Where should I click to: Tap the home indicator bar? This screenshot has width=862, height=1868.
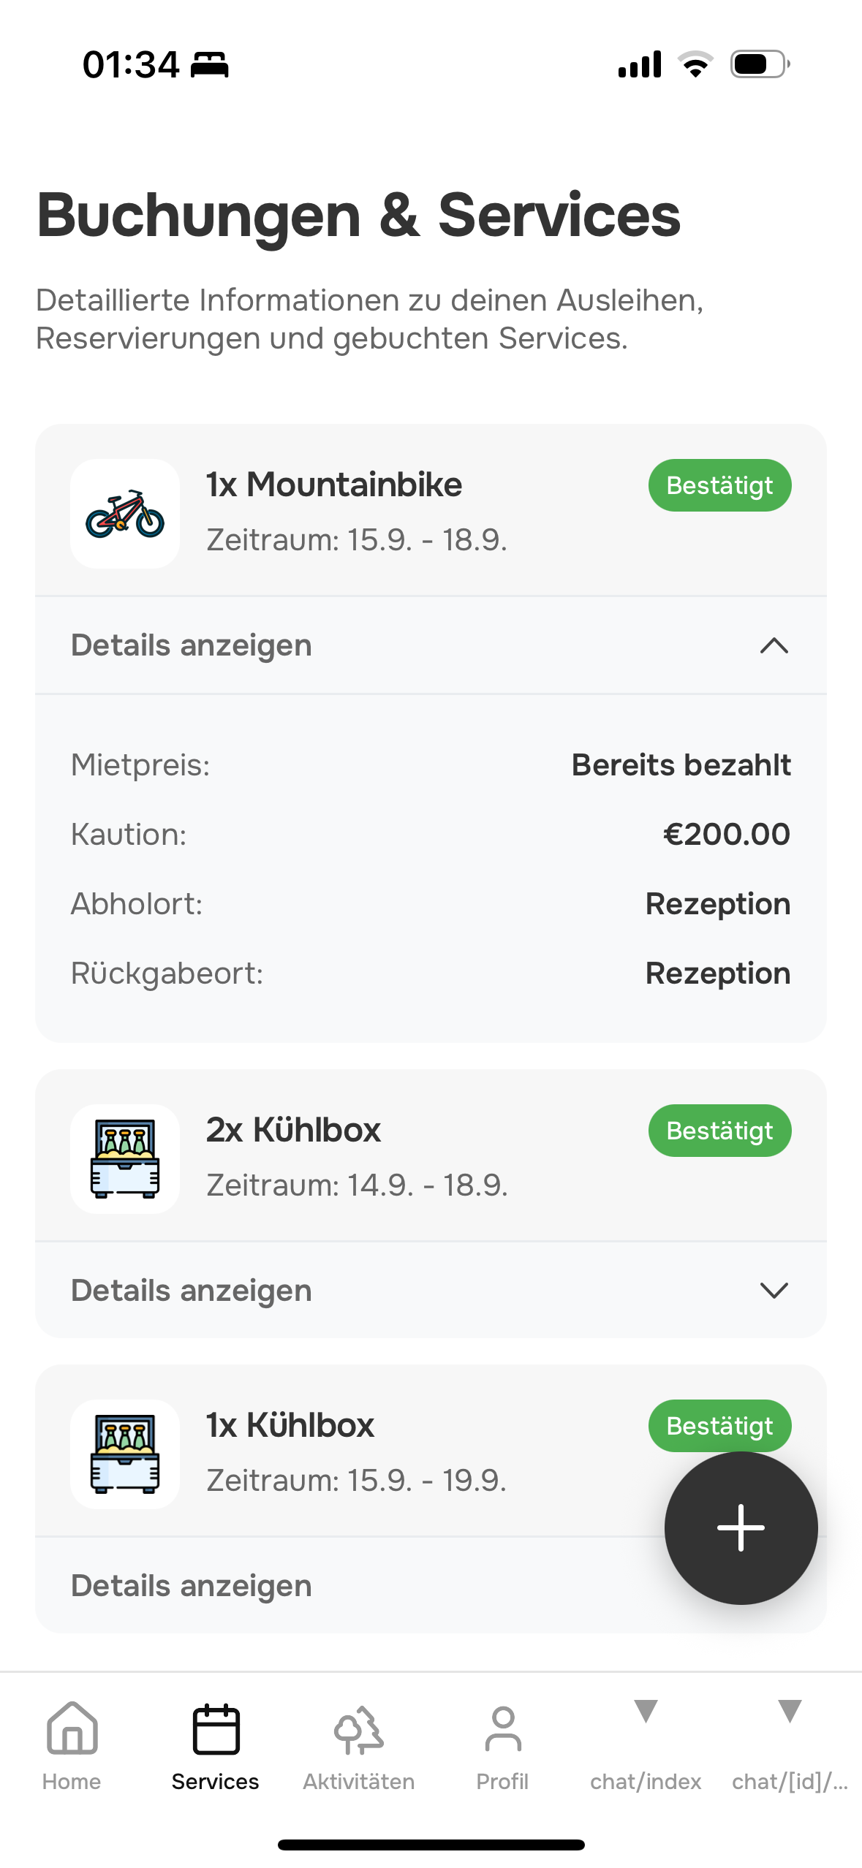pyautogui.click(x=431, y=1845)
